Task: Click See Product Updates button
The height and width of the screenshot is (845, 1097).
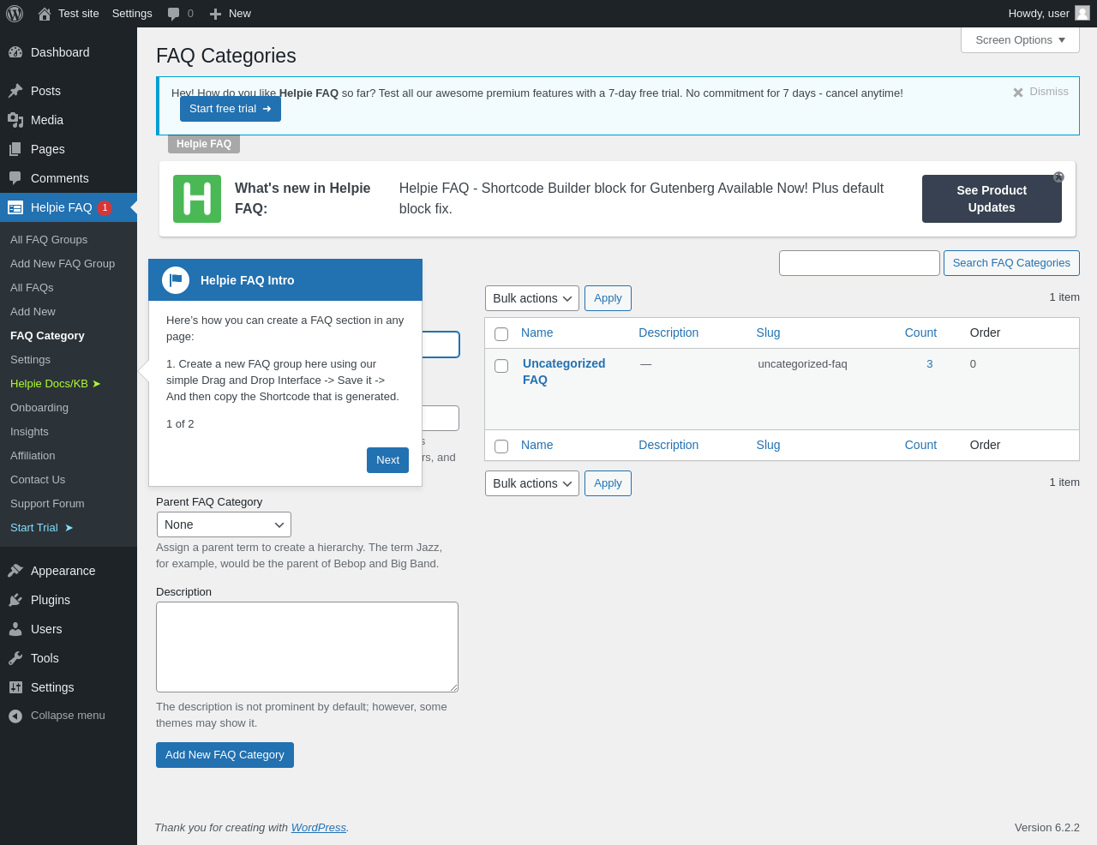Action: [x=992, y=199]
